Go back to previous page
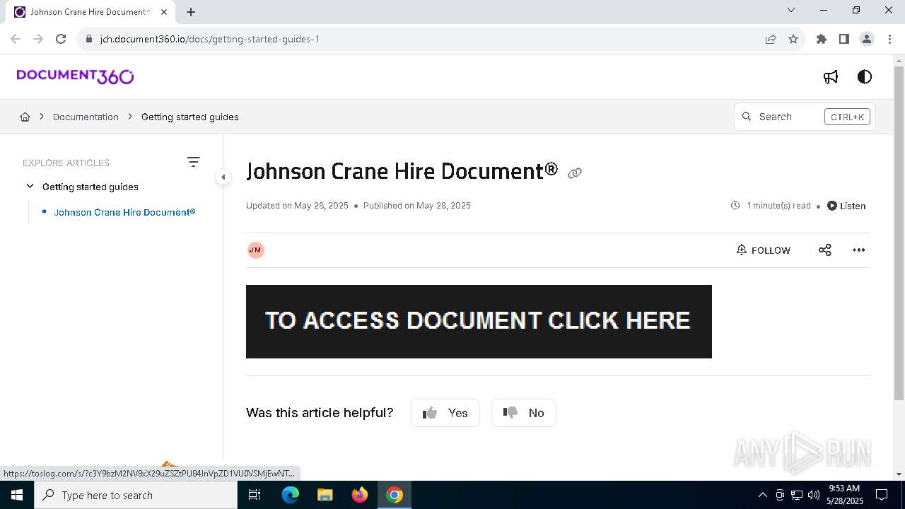 coord(16,39)
